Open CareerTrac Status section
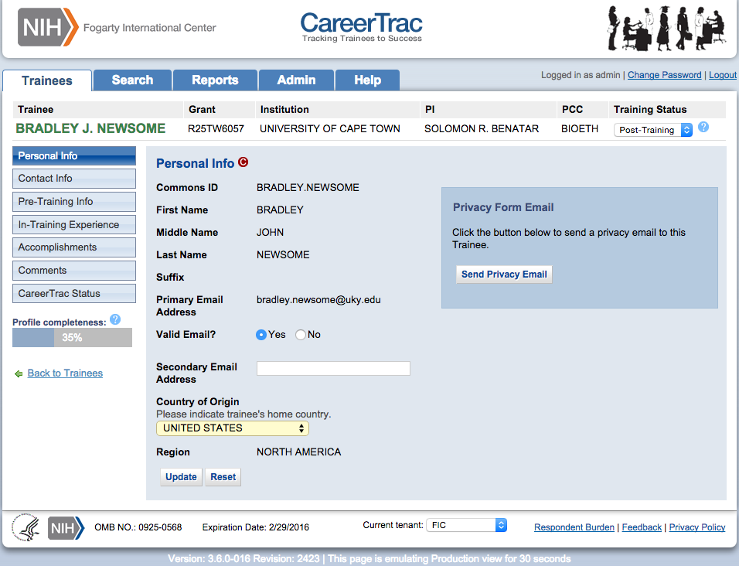Viewport: 739px width, 566px height. coord(74,294)
